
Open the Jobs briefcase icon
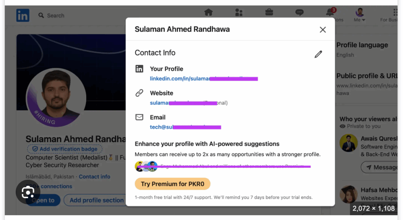pos(269,12)
